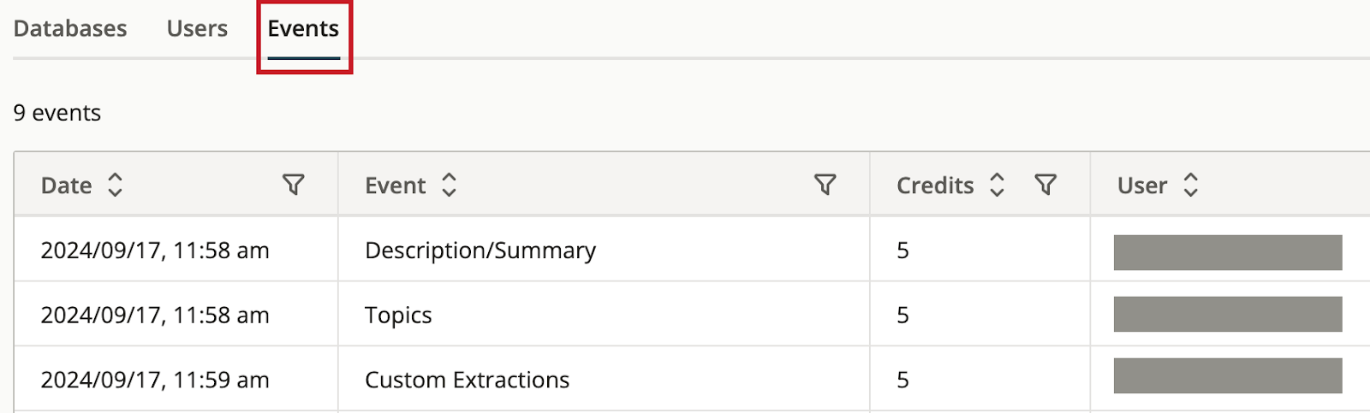Sort by Credits using sort arrows
The image size is (1370, 413).
(997, 185)
